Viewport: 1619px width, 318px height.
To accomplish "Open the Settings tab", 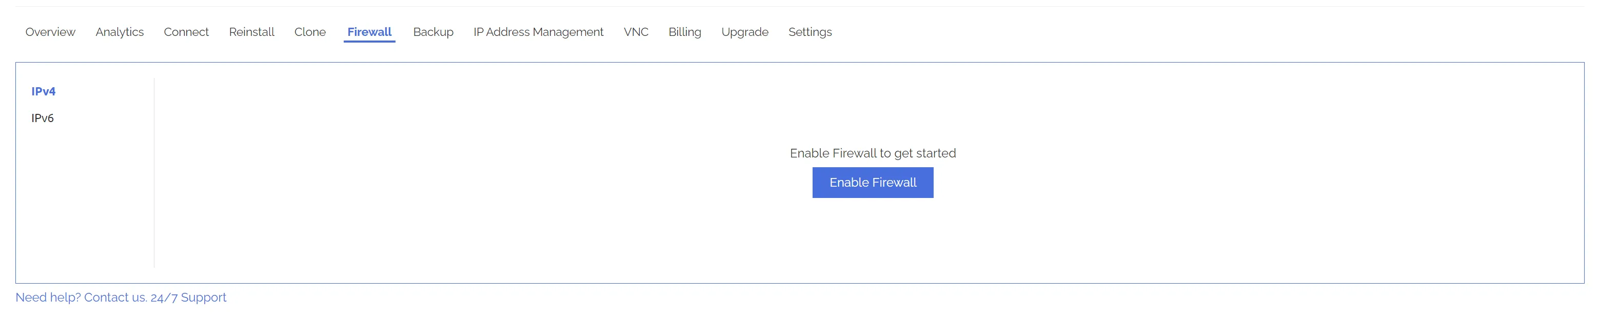I will pyautogui.click(x=810, y=32).
